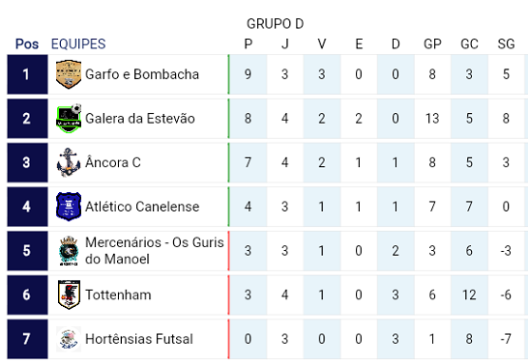Click the Âncora C anchor logo
The height and width of the screenshot is (363, 528).
coord(69,162)
